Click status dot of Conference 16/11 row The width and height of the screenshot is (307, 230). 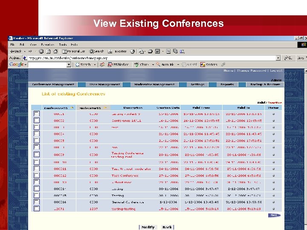point(273,121)
